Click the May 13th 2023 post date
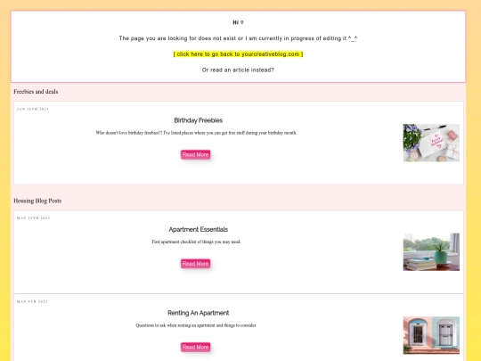481x361 pixels. [x=34, y=218]
